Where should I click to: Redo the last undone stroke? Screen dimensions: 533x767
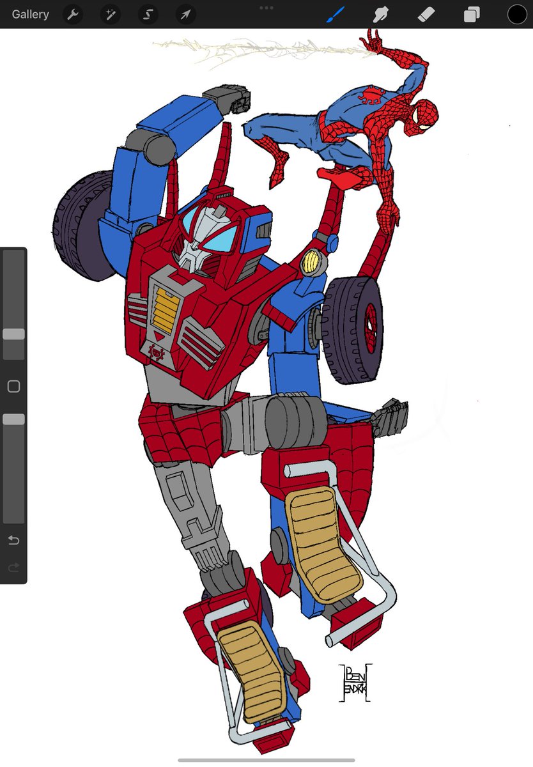tap(13, 568)
